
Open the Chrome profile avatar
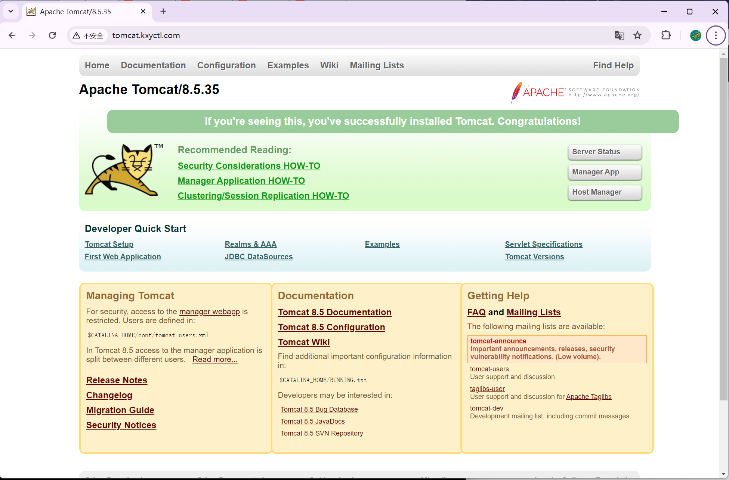(695, 35)
